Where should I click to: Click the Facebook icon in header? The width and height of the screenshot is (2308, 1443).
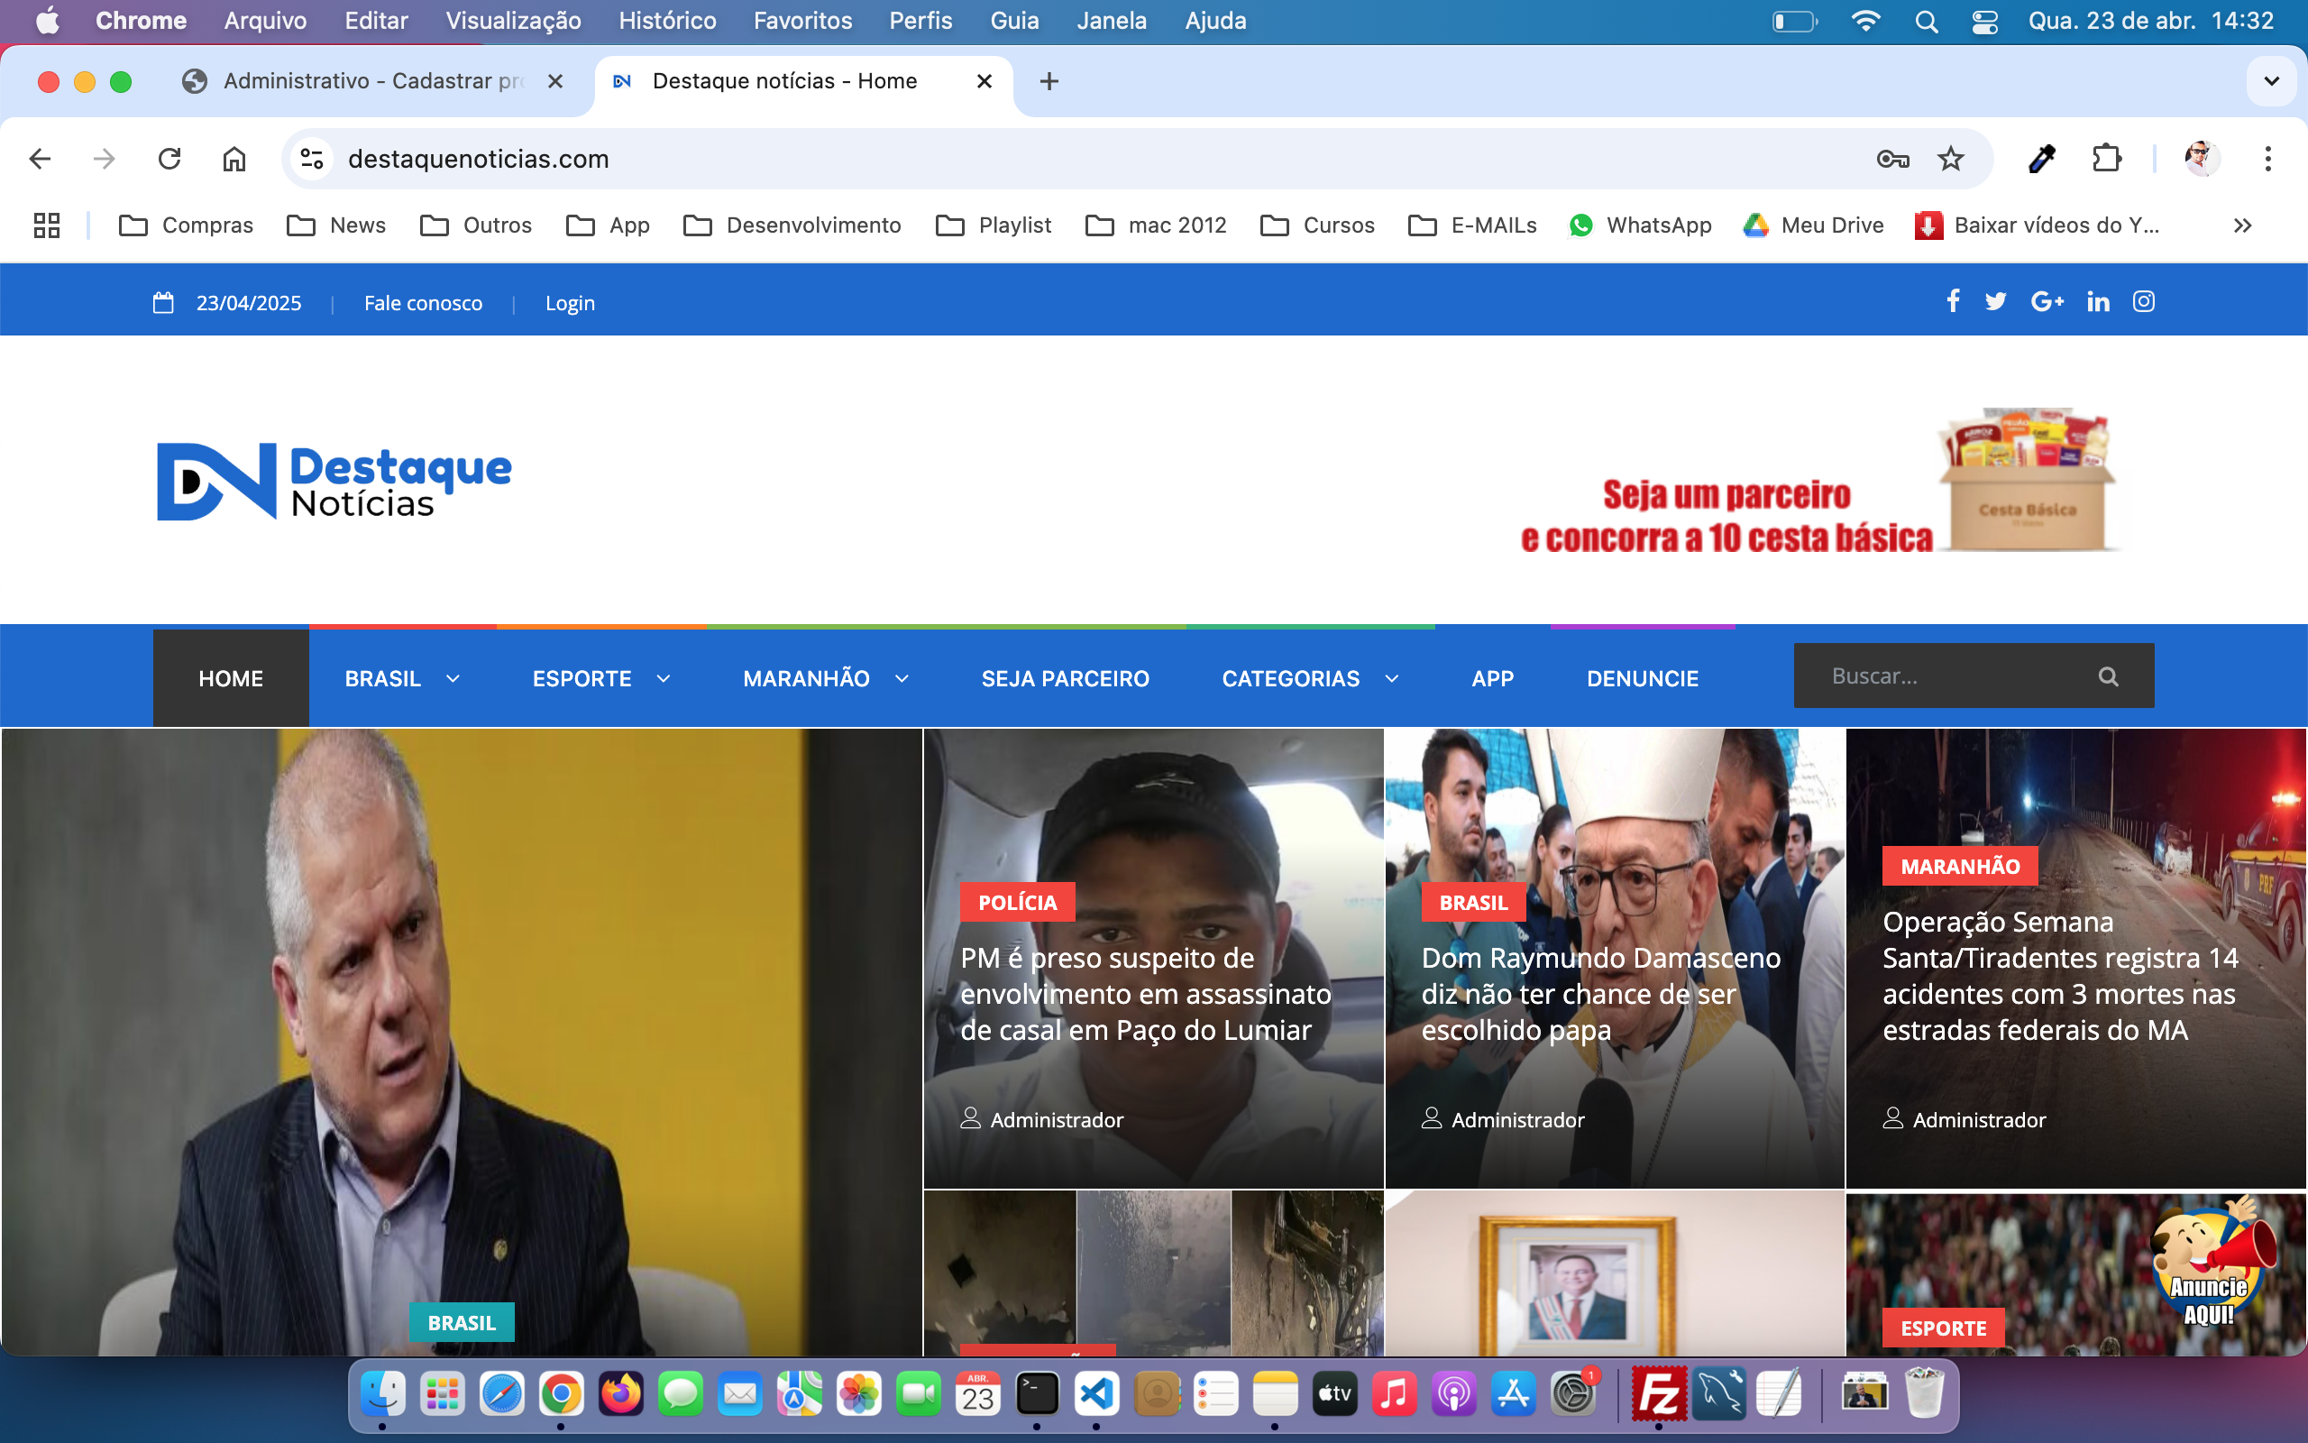pos(1952,301)
